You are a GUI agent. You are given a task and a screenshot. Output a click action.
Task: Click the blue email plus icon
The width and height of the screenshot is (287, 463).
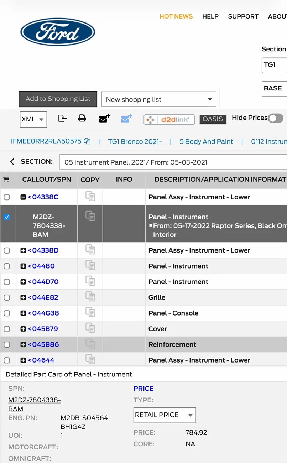click(126, 118)
